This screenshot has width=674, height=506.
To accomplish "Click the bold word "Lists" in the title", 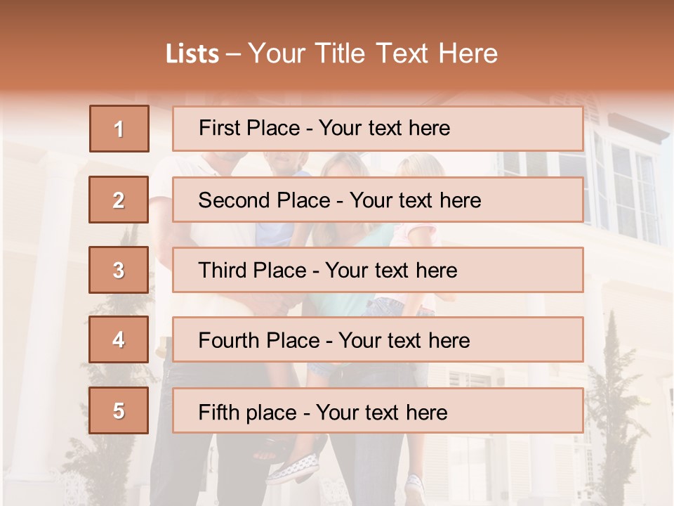I will click(x=192, y=54).
